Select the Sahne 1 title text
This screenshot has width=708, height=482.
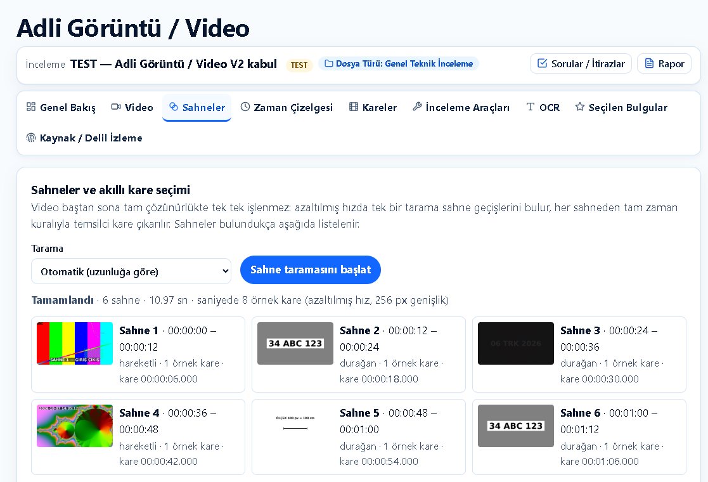click(x=139, y=330)
